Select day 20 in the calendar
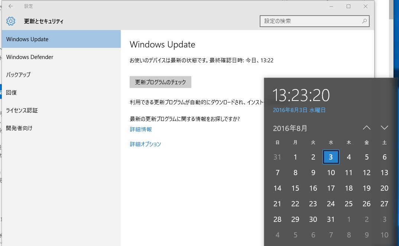 pos(384,188)
